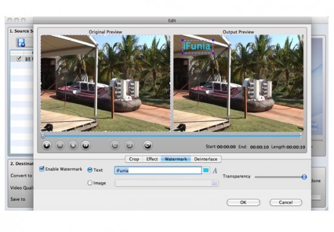Select the iFunia watermark box in Output Preview
Image resolution: width=334 pixels, height=232 pixels.
[x=197, y=46]
